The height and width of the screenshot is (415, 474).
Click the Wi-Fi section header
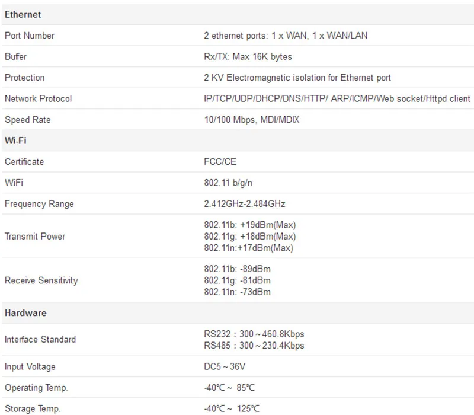15,141
